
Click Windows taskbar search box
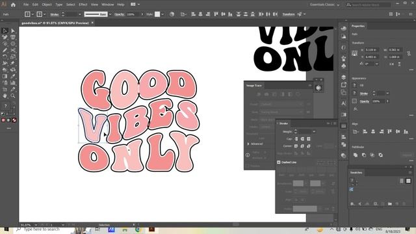click(x=42, y=229)
